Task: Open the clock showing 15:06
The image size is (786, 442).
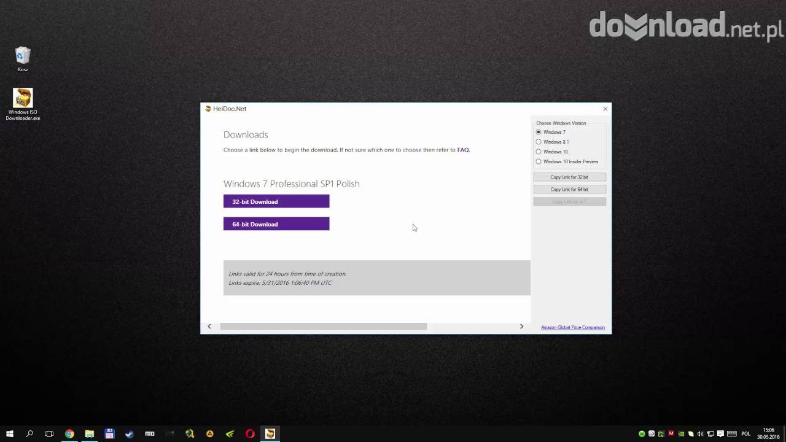Action: (768, 434)
